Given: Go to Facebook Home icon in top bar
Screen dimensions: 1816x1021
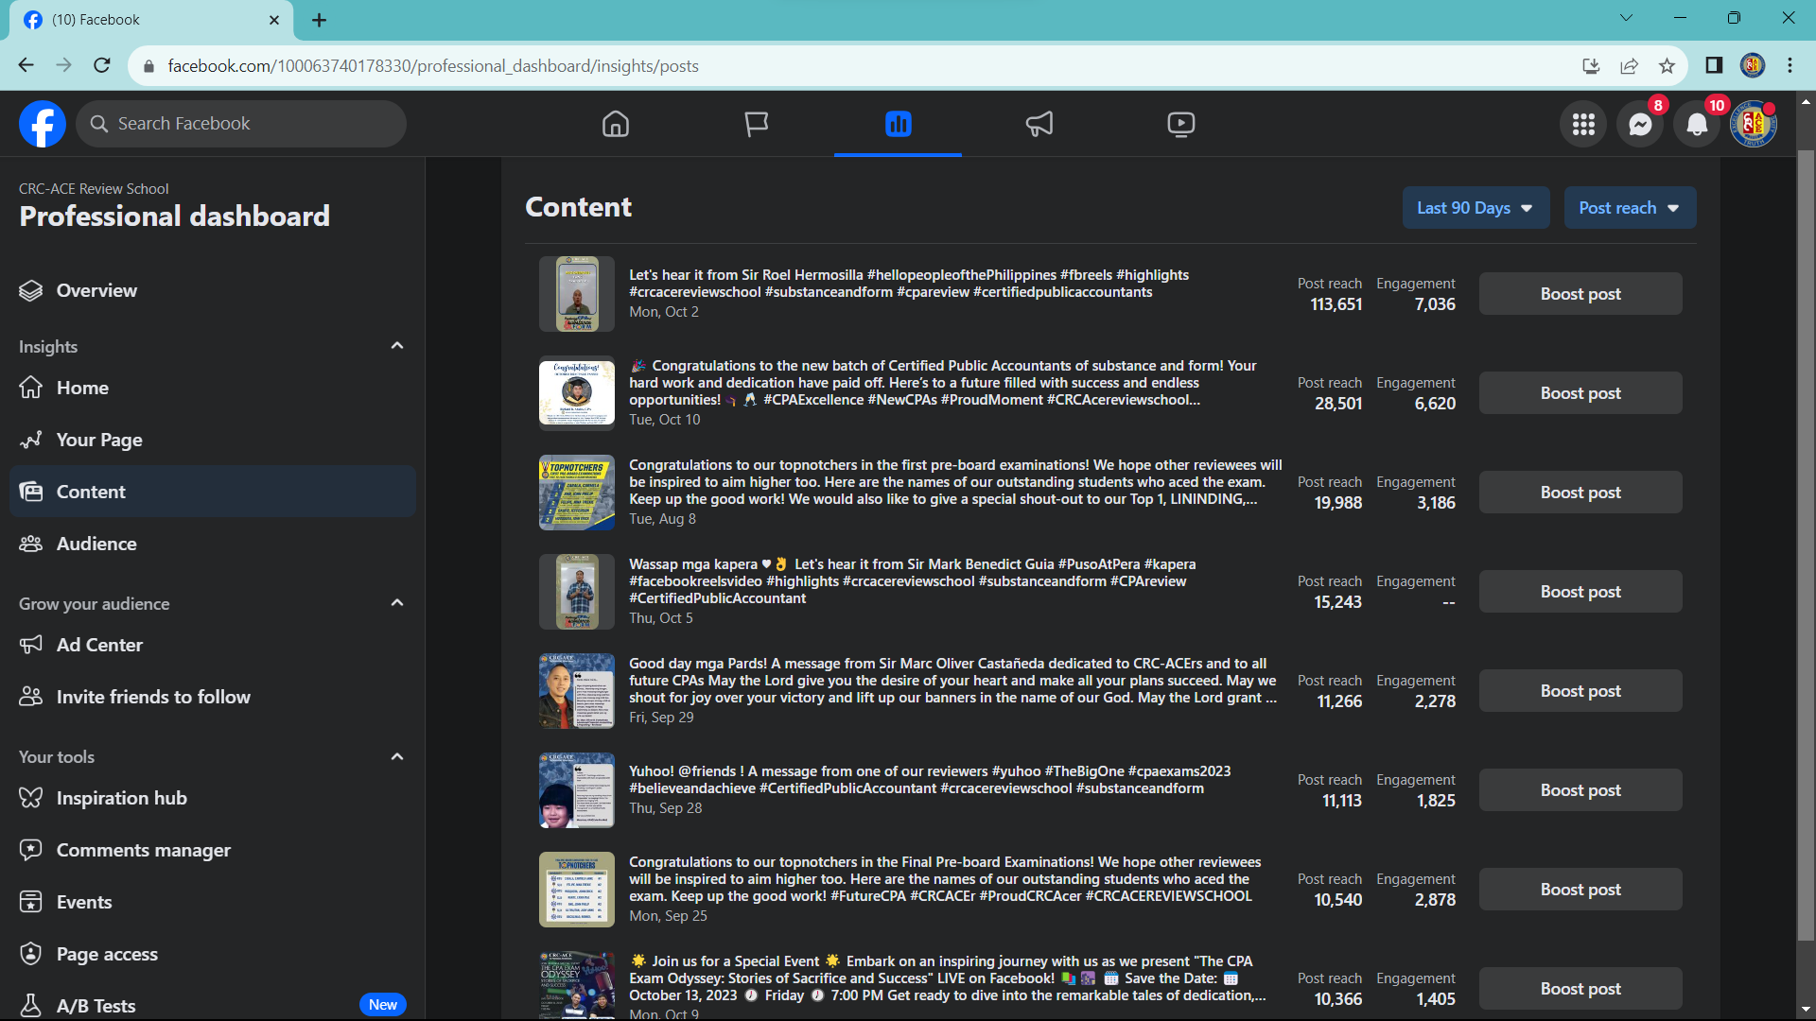Looking at the screenshot, I should click(x=616, y=124).
